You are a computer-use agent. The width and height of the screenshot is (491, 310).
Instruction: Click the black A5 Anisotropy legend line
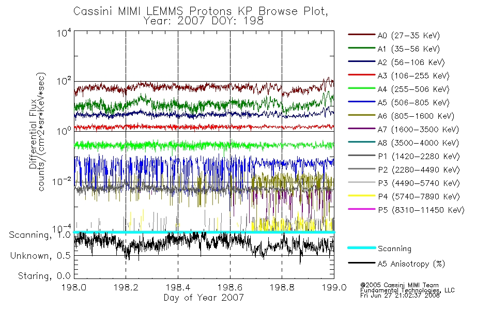[x=361, y=262]
